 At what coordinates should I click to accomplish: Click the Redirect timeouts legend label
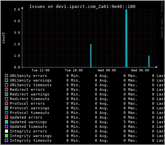[x=30, y=99]
